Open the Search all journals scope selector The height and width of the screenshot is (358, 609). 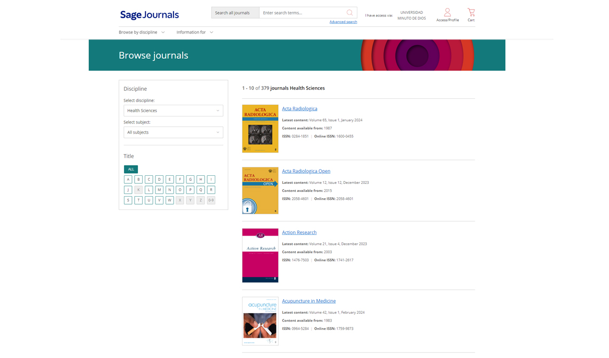[x=235, y=13]
